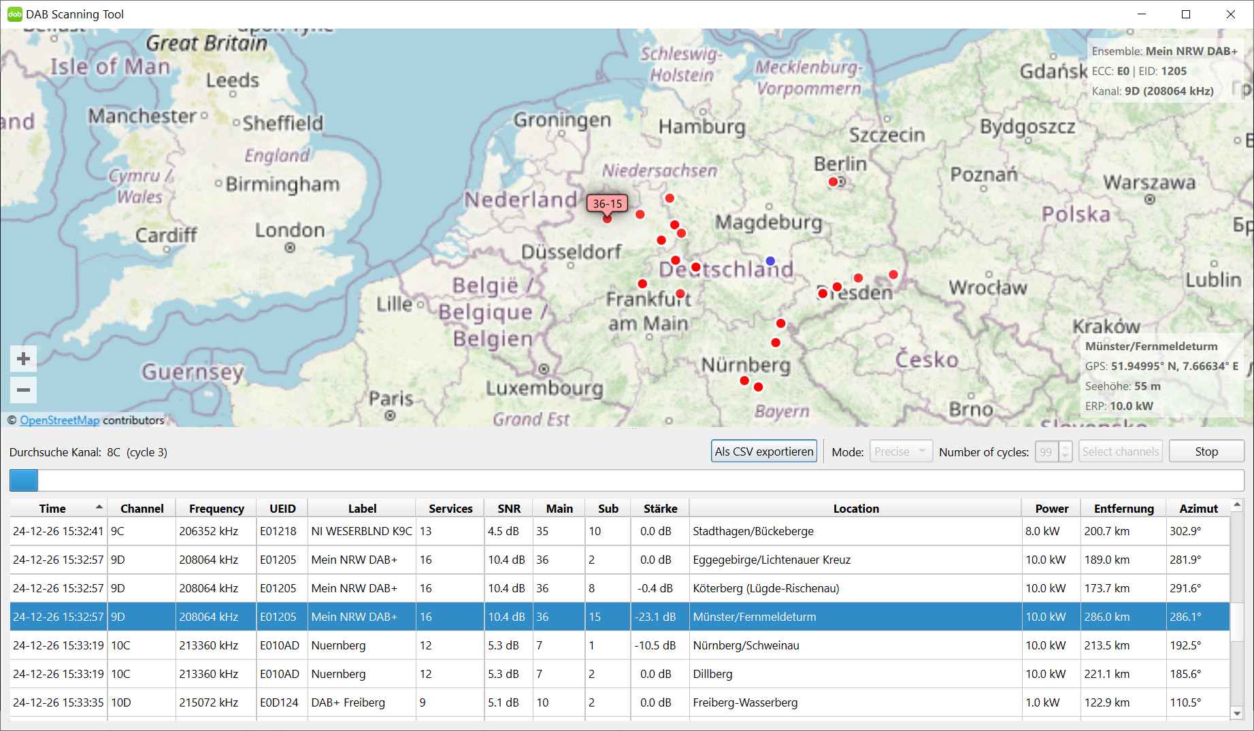The width and height of the screenshot is (1254, 731).
Task: Sort table by Location column header
Action: [x=855, y=509]
